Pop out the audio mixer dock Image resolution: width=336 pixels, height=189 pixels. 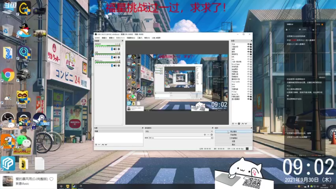[x=122, y=41]
